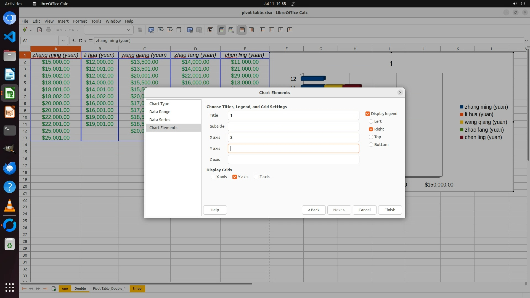Open the Format menu
The width and height of the screenshot is (530, 298).
click(x=80, y=21)
